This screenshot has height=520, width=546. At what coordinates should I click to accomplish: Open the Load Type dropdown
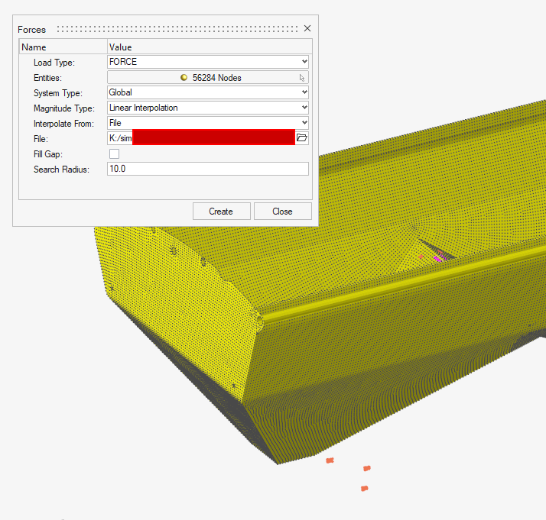tap(208, 62)
